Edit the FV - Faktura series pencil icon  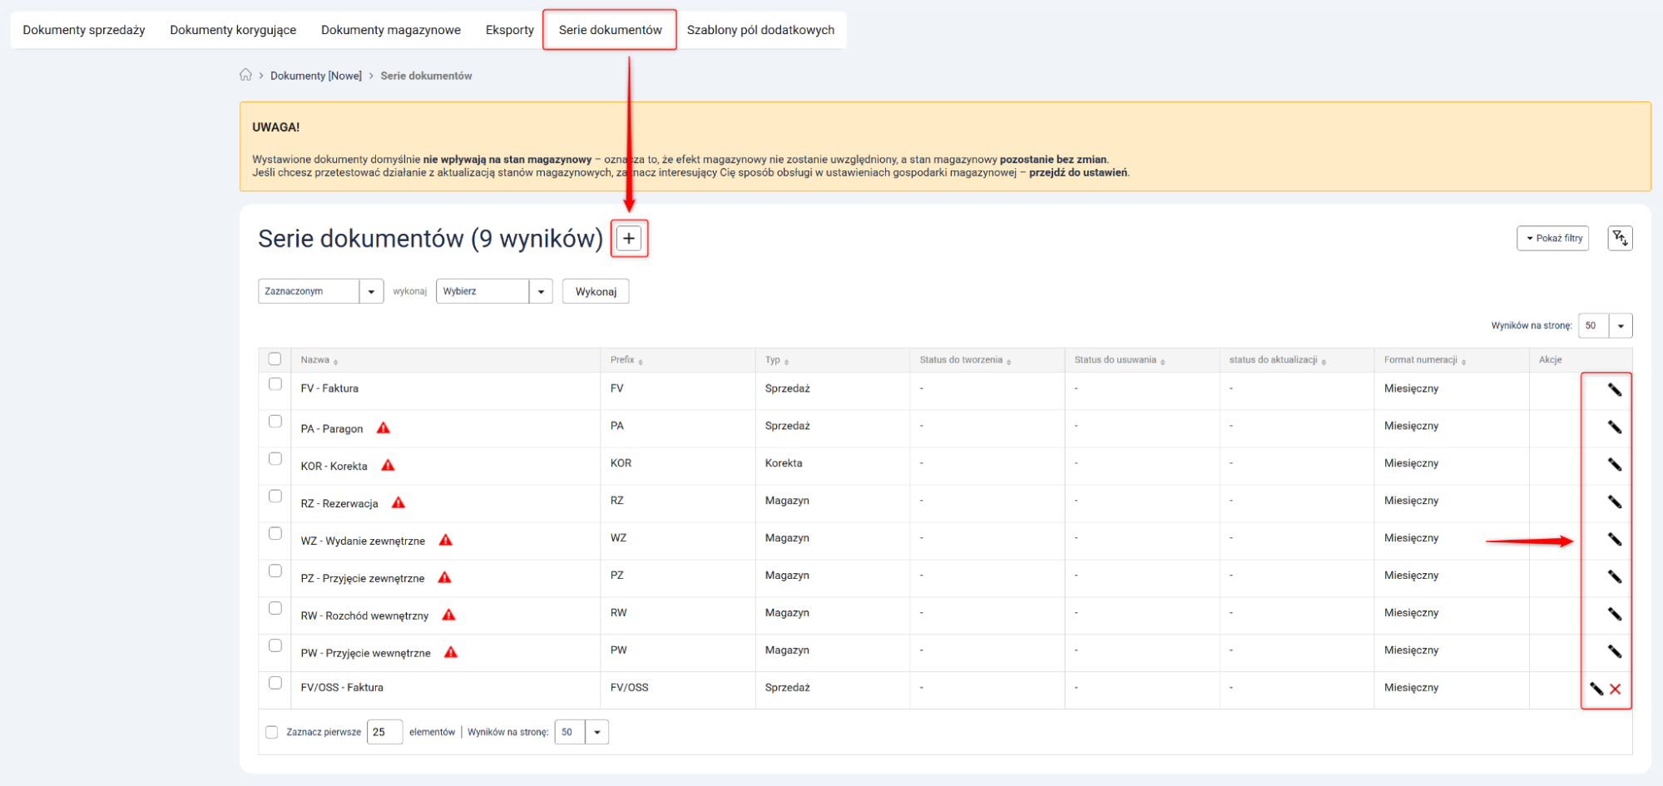point(1614,389)
